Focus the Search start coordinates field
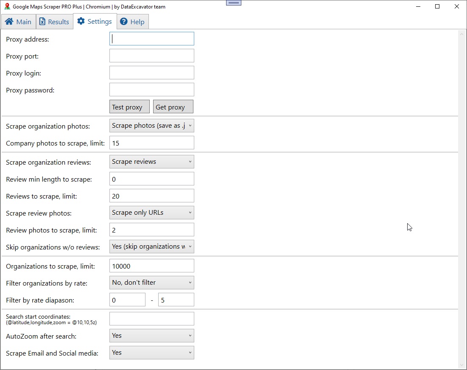The image size is (467, 370). point(151,319)
